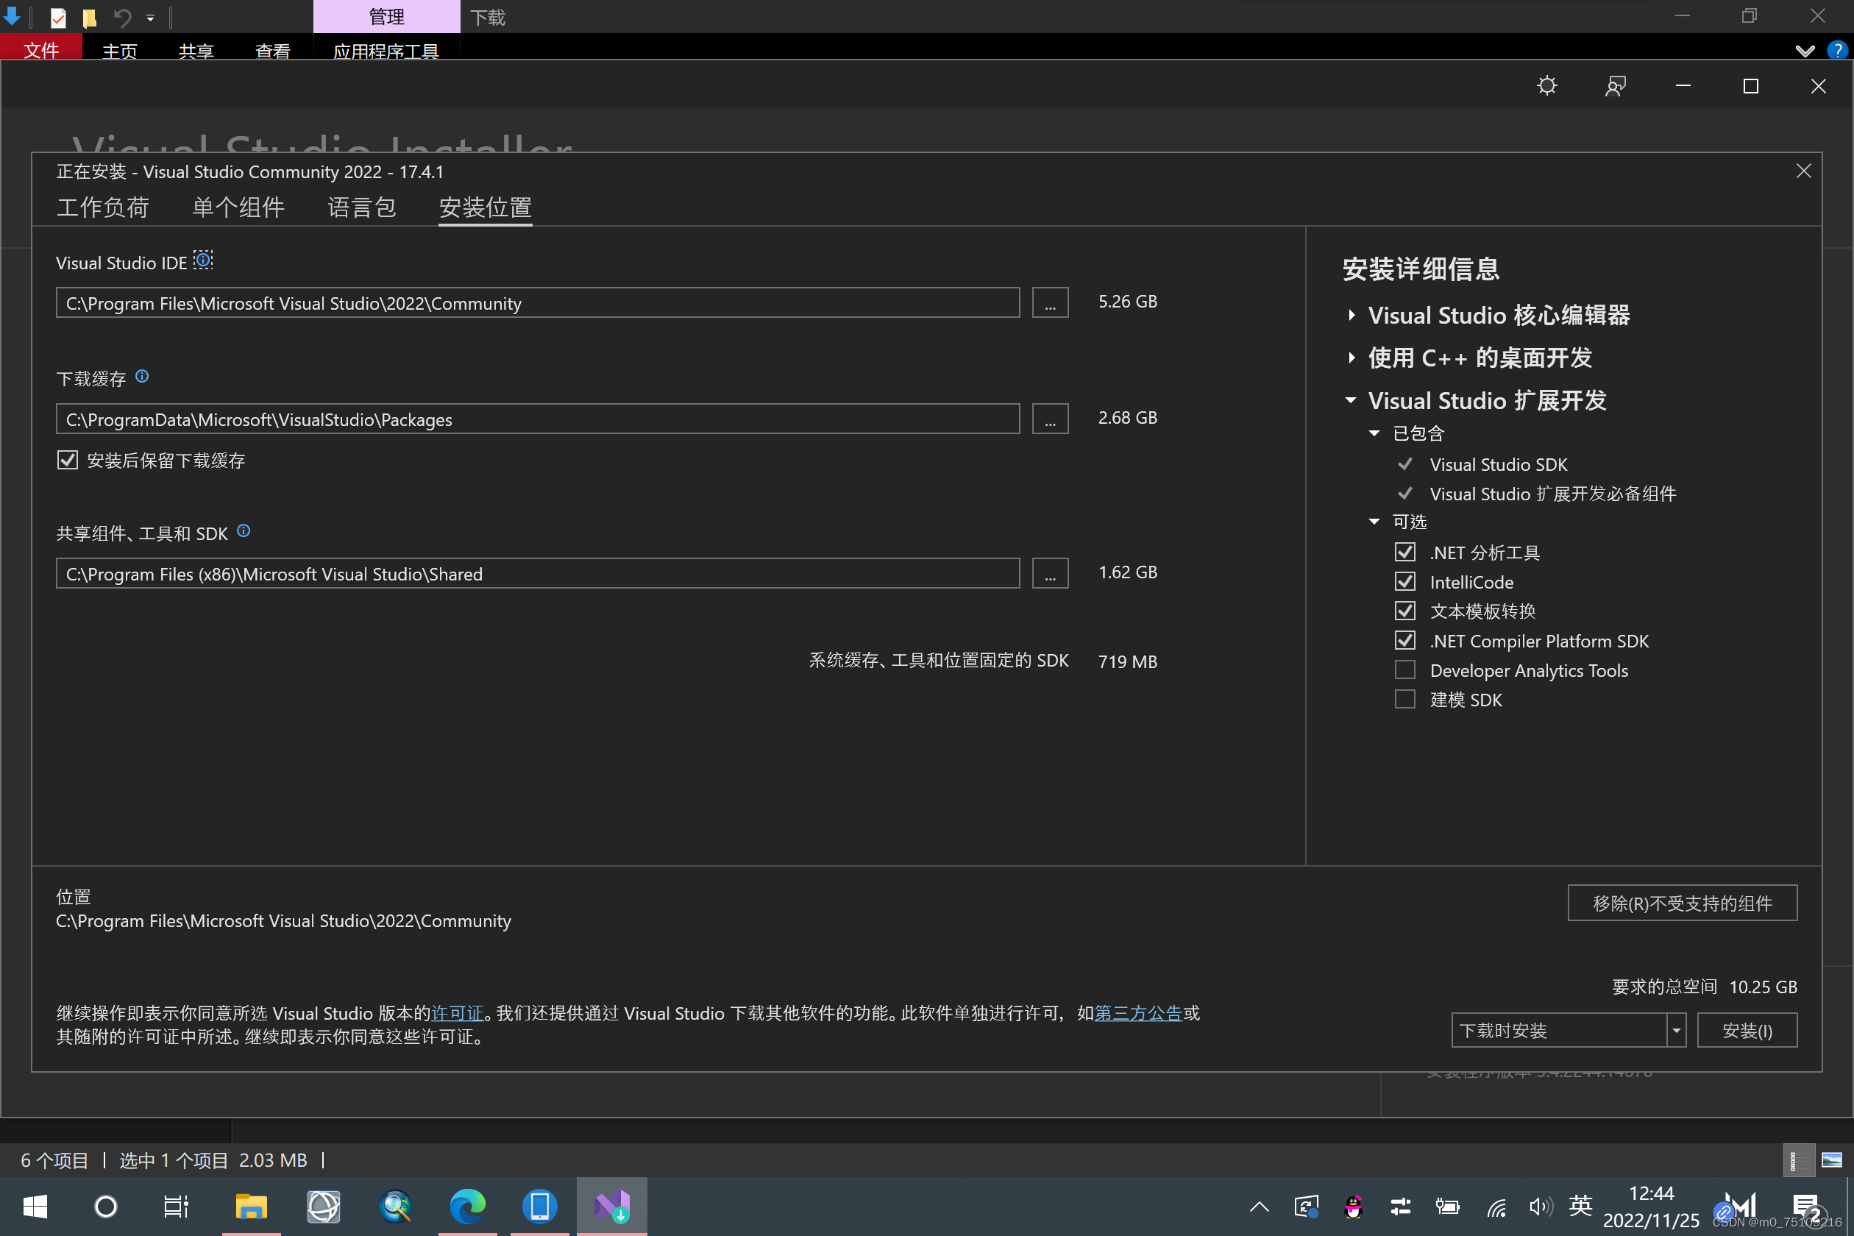The width and height of the screenshot is (1854, 1236).
Task: Open Microsoft Edge from the taskbar
Action: (x=467, y=1206)
